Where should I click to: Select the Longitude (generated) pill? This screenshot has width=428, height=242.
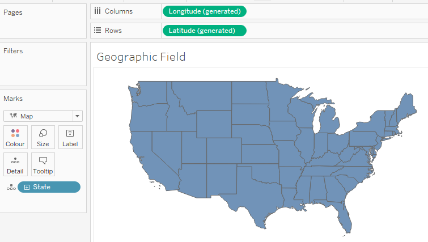(x=204, y=11)
